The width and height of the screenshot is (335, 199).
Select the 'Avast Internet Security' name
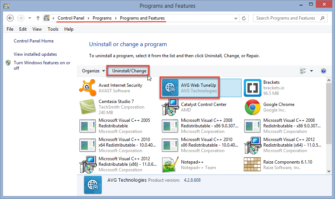tap(120, 85)
